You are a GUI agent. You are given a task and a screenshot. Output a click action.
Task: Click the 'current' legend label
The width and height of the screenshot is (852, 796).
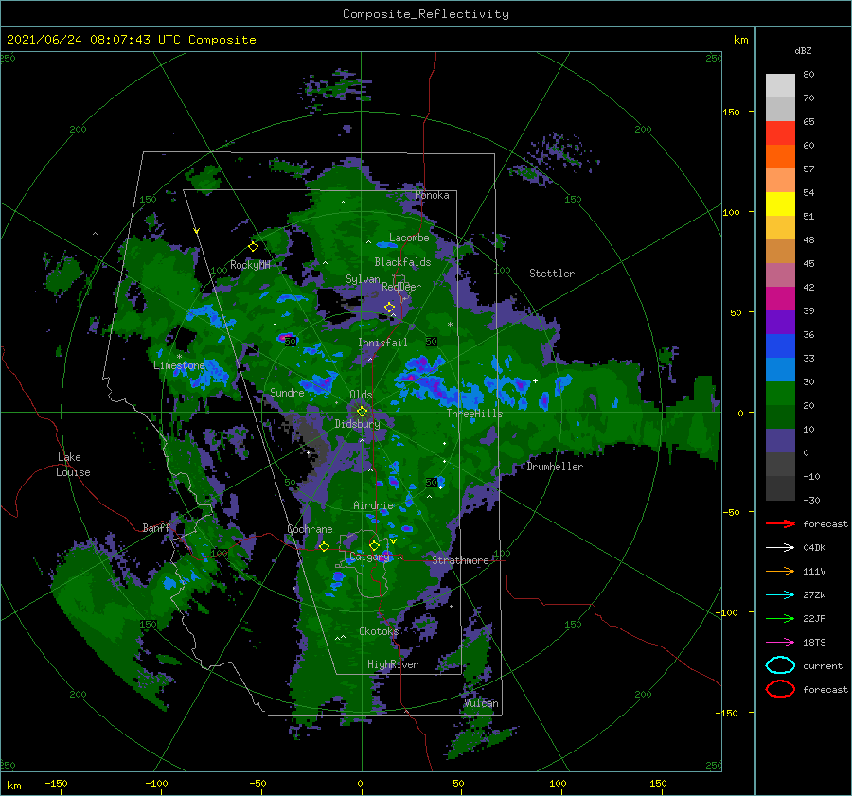pyautogui.click(x=823, y=666)
